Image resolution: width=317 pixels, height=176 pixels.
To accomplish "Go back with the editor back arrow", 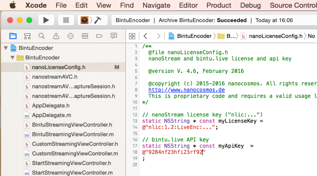I will 145,36.
